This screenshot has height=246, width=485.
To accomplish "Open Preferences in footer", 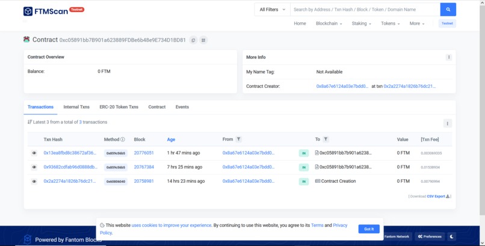I will coord(430,236).
